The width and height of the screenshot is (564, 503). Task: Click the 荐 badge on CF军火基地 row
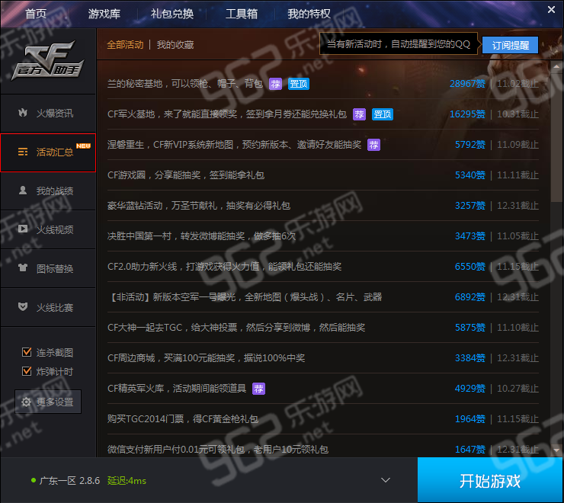[x=359, y=114]
